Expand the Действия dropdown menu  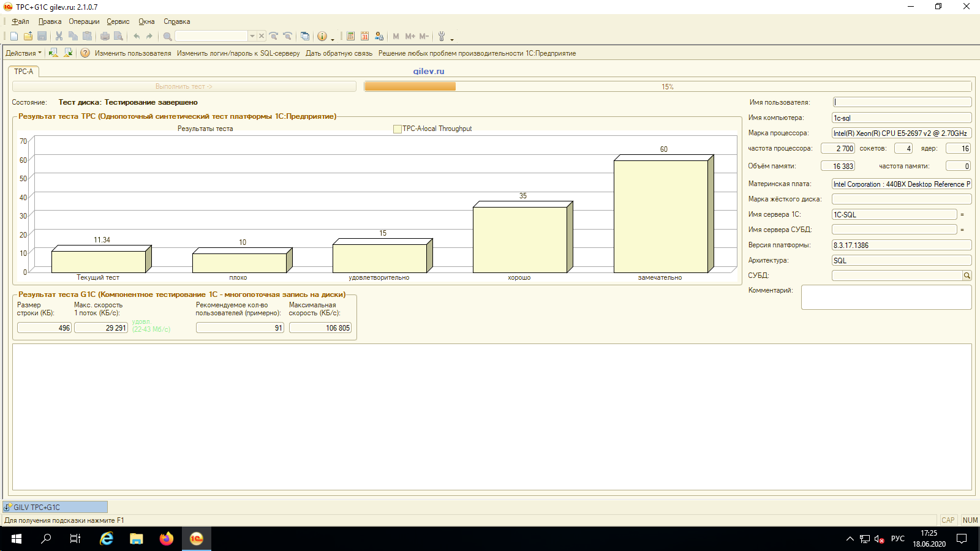click(x=23, y=53)
